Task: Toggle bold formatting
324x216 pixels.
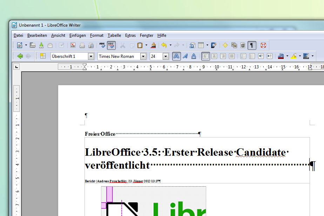Action: [x=176, y=56]
